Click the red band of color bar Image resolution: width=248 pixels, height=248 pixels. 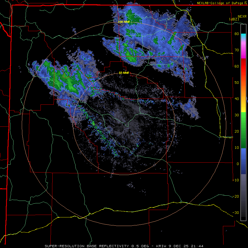point(243,66)
